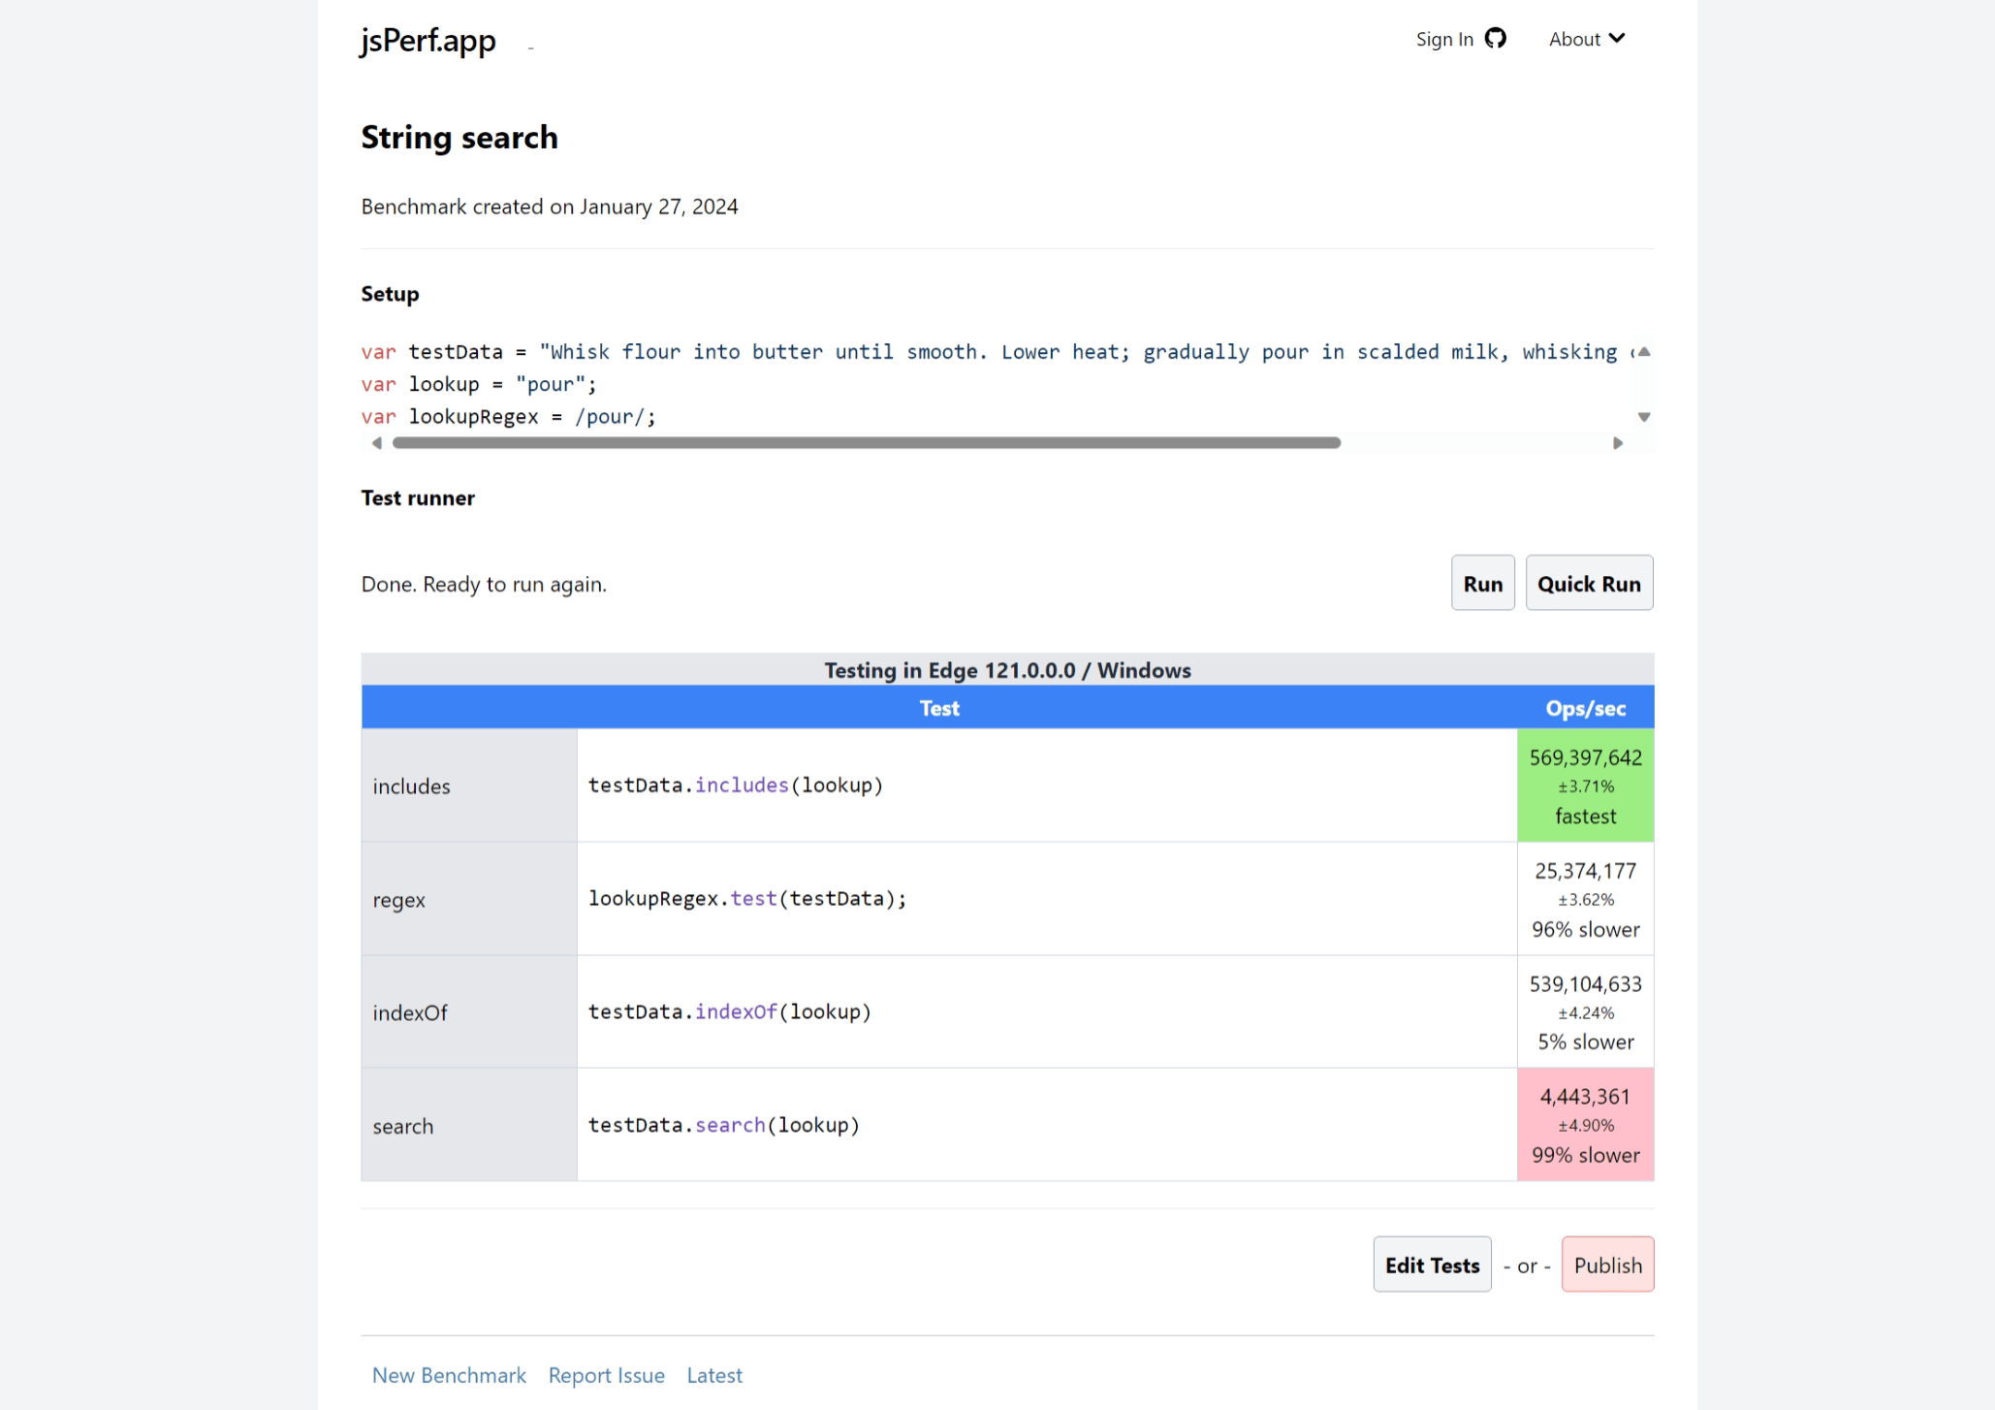
Task: Click the 569,397,642 fastest result cell
Action: pyautogui.click(x=1586, y=785)
